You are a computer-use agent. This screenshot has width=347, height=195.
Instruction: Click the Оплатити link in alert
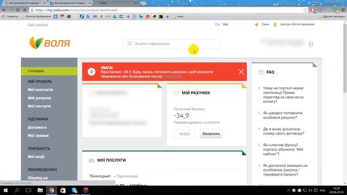173,76
